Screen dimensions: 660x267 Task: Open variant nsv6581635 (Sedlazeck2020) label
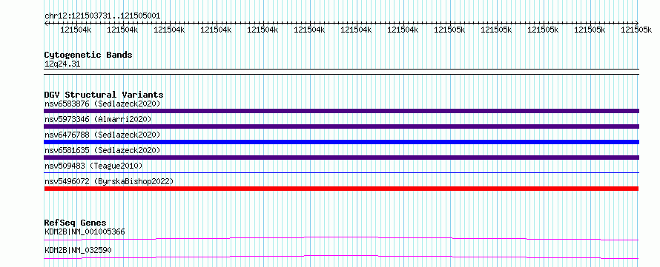pos(102,150)
